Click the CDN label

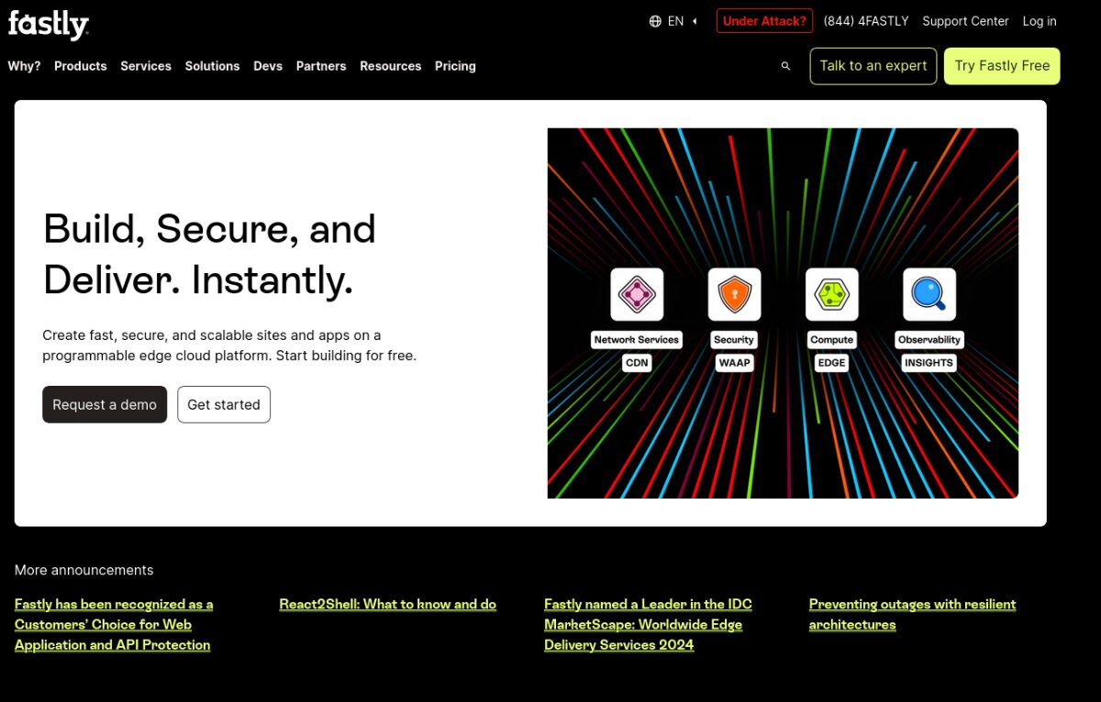click(x=637, y=363)
